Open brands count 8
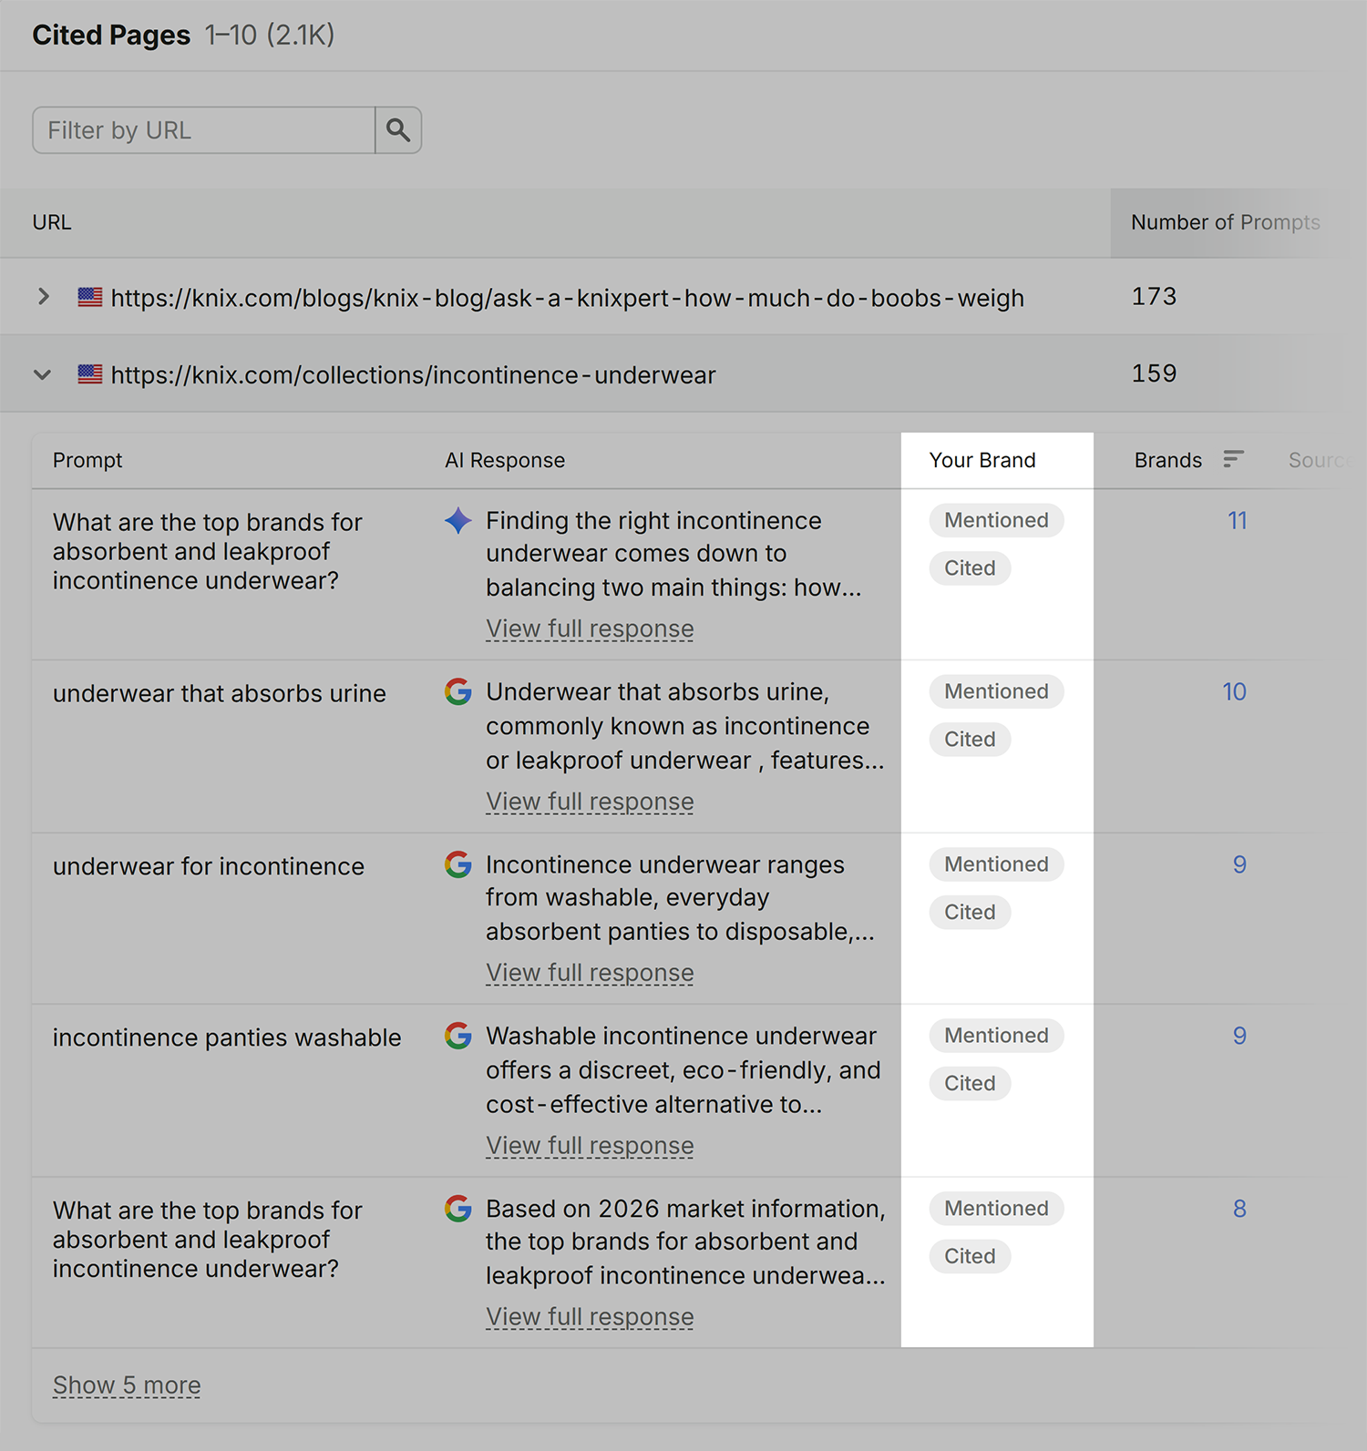Image resolution: width=1367 pixels, height=1451 pixels. pos(1239,1209)
